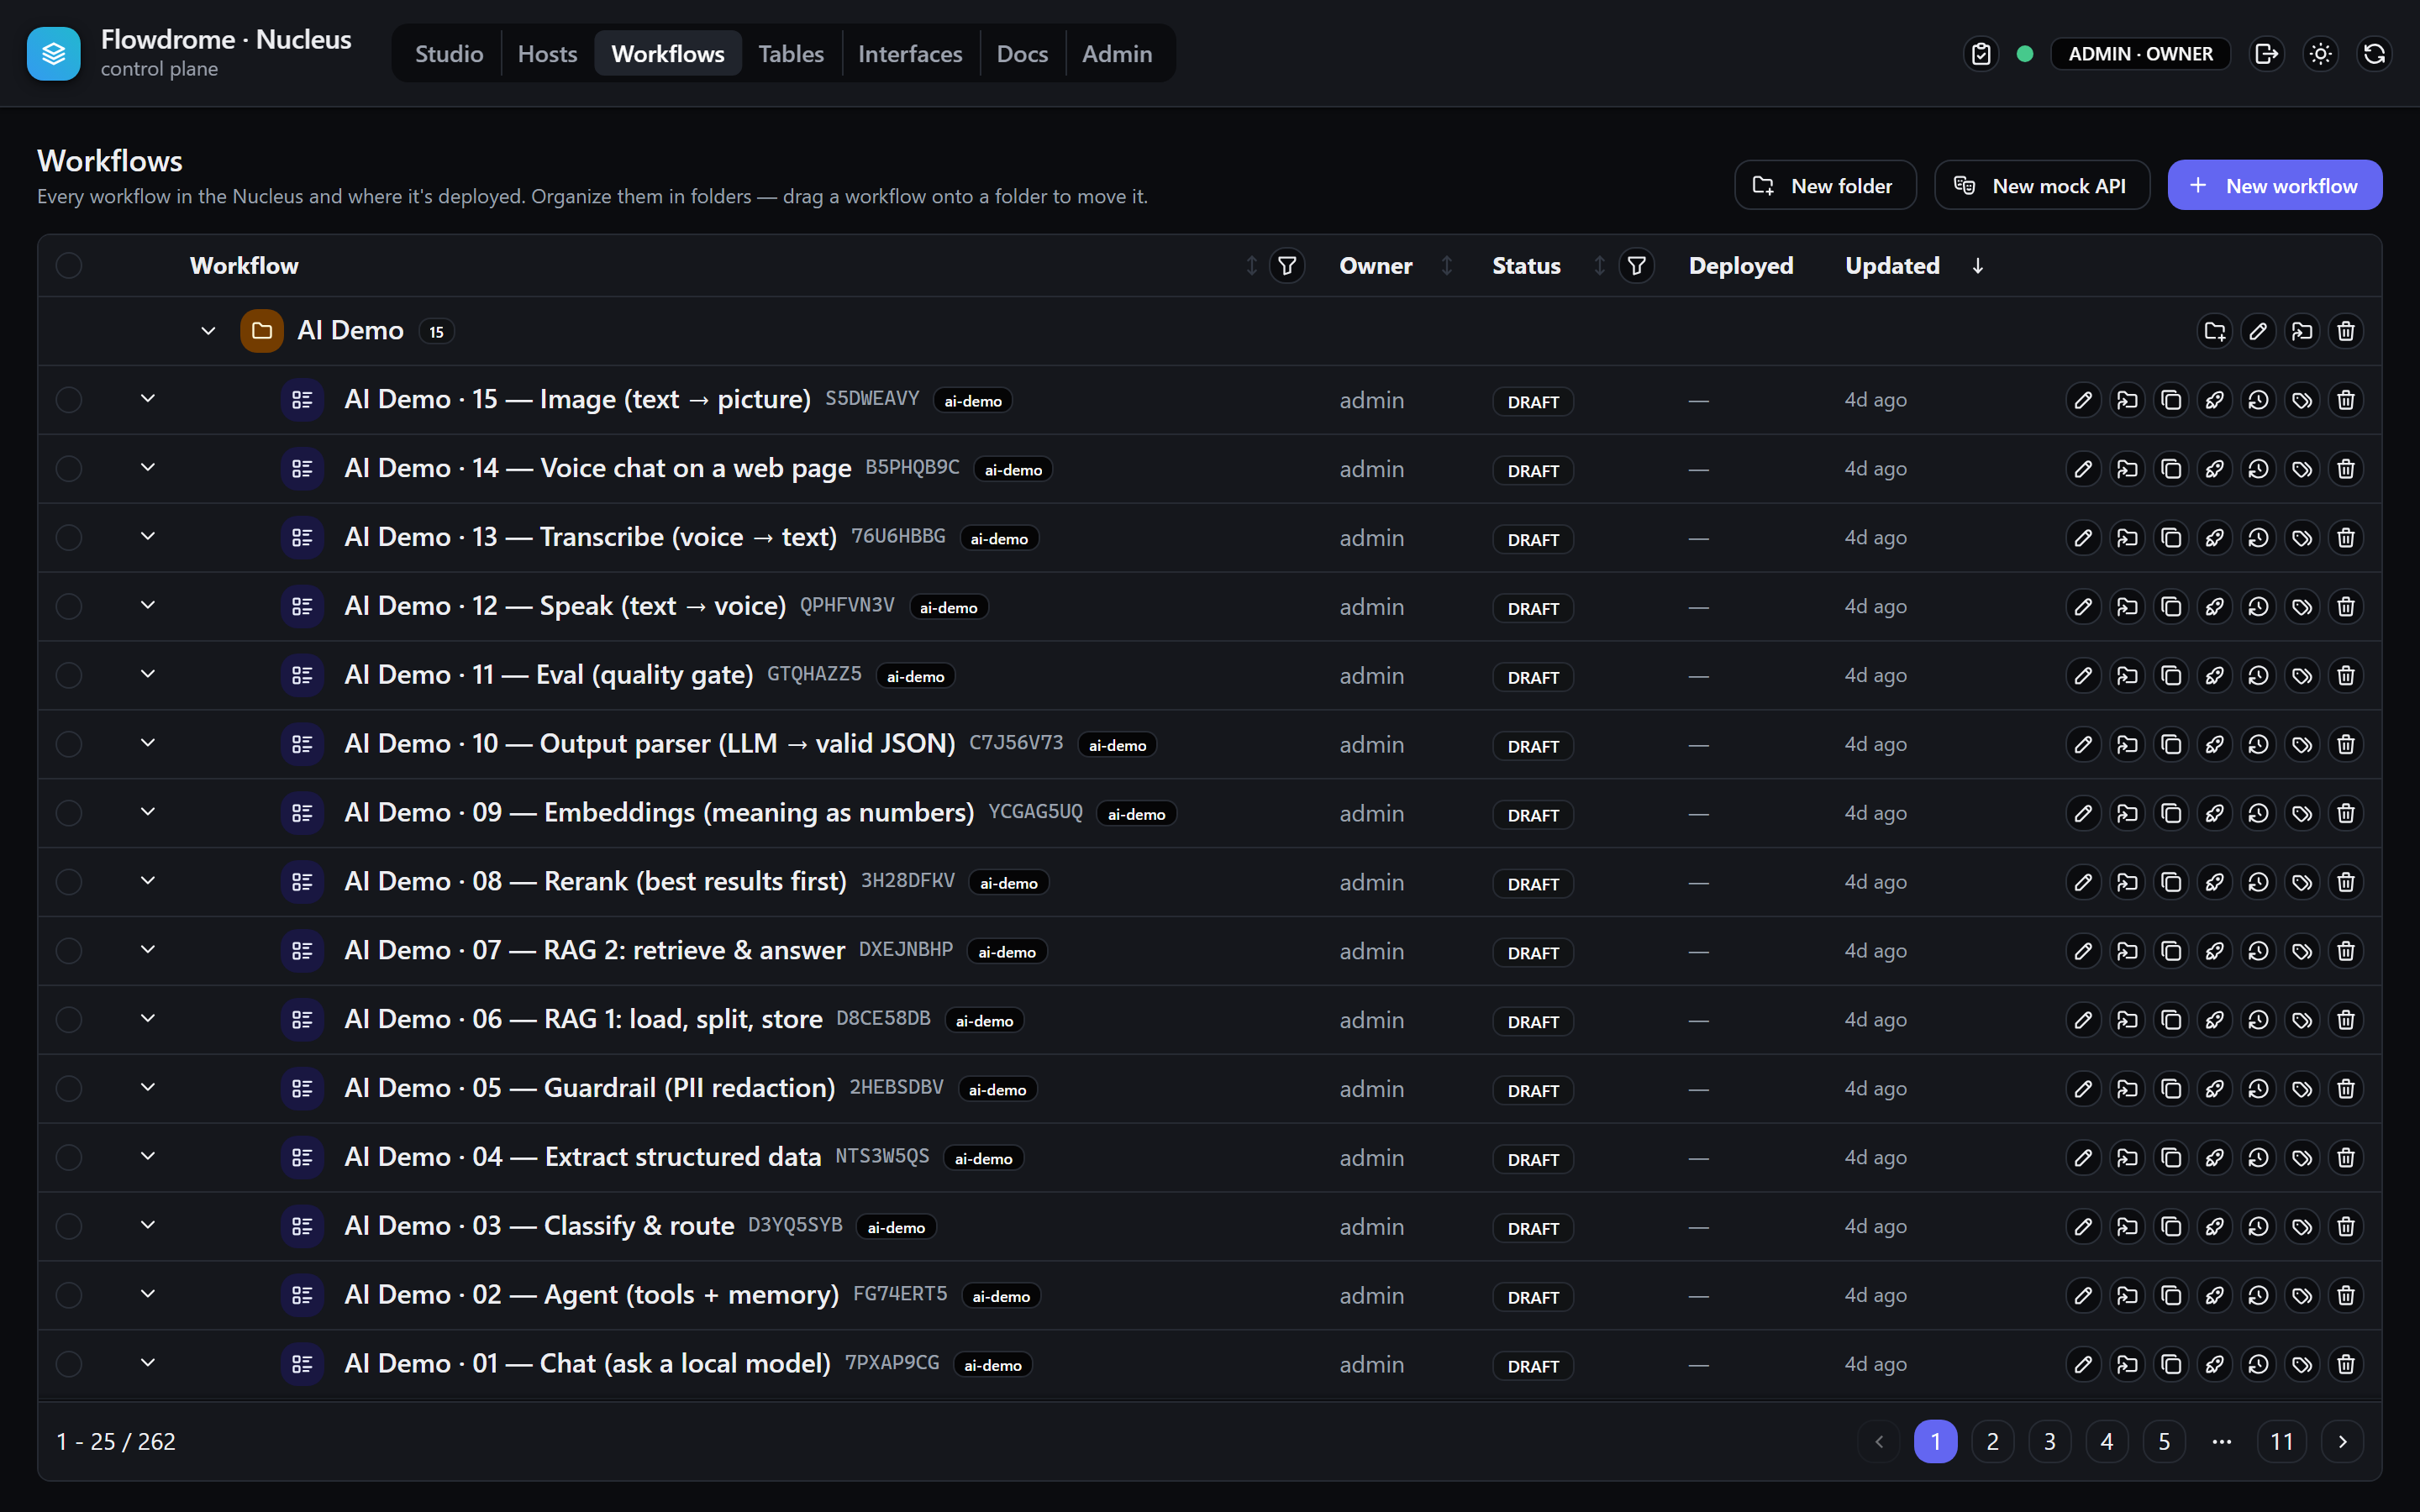Toggle light theme with the sun icon
This screenshot has height=1512, width=2420.
(2320, 54)
